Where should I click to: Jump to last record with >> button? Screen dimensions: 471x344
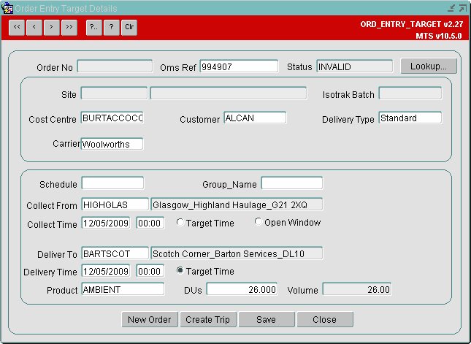pos(69,27)
